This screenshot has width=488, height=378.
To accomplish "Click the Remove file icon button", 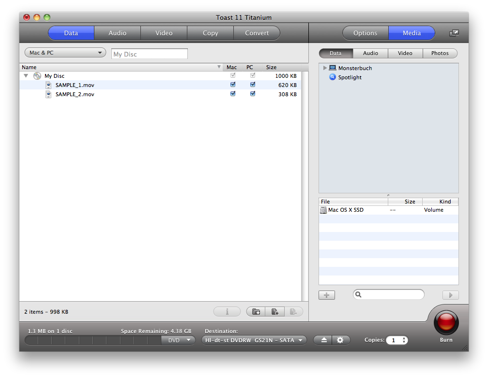I will coord(293,311).
